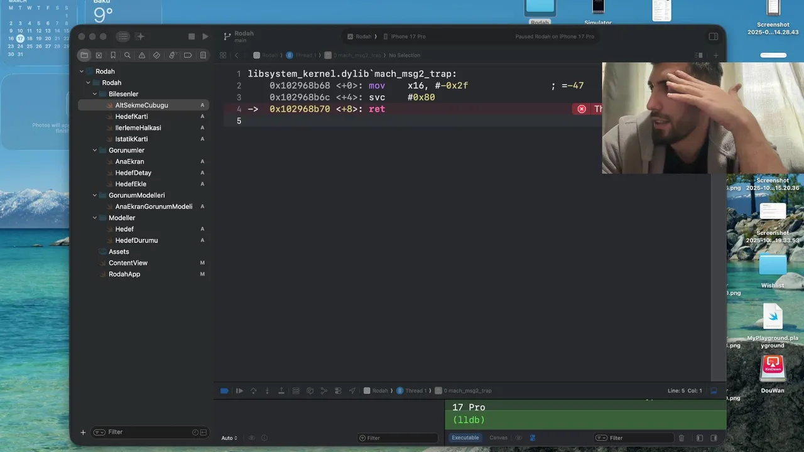Viewport: 804px width, 452px height.
Task: Collapse the top-level Rodah project
Action: tap(82, 72)
